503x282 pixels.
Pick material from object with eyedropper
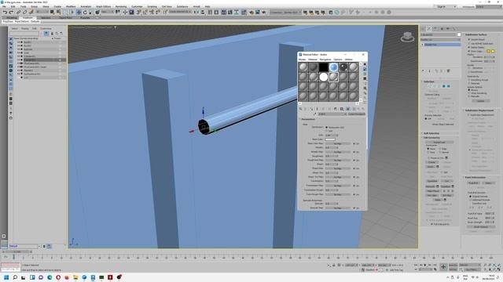click(x=315, y=114)
